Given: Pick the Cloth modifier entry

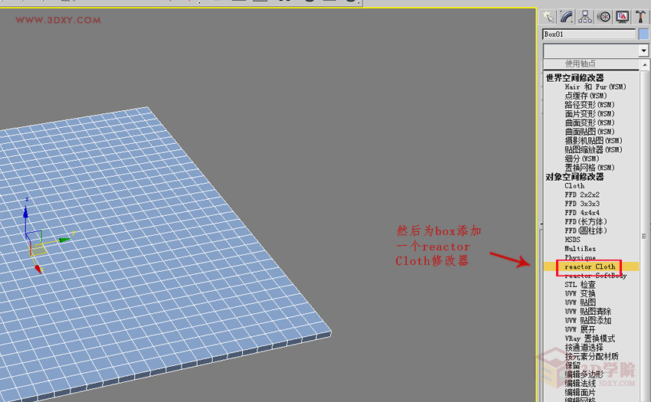Looking at the screenshot, I should [574, 185].
